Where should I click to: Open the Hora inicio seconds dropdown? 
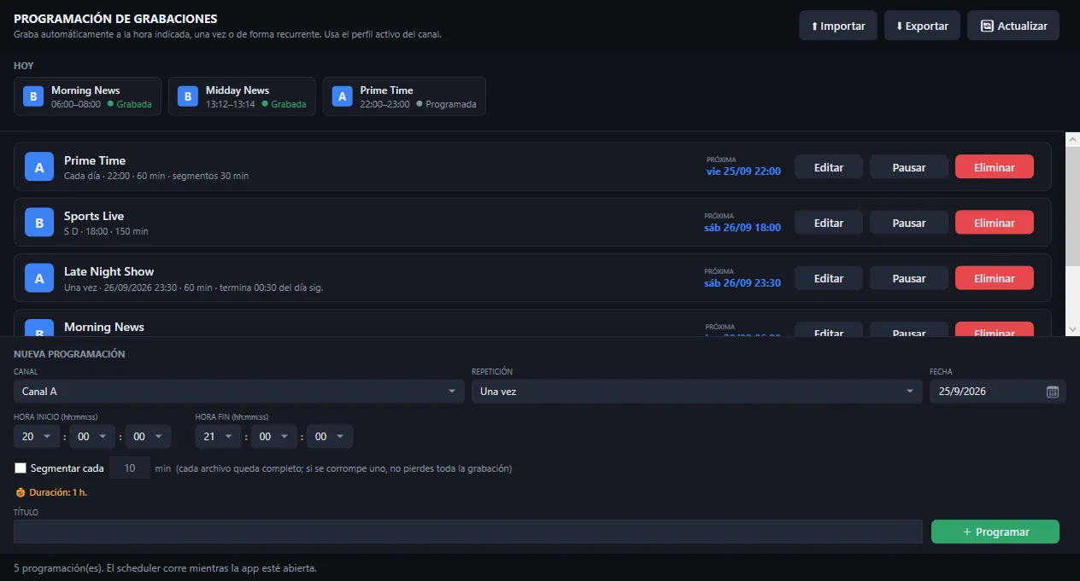[x=148, y=437]
